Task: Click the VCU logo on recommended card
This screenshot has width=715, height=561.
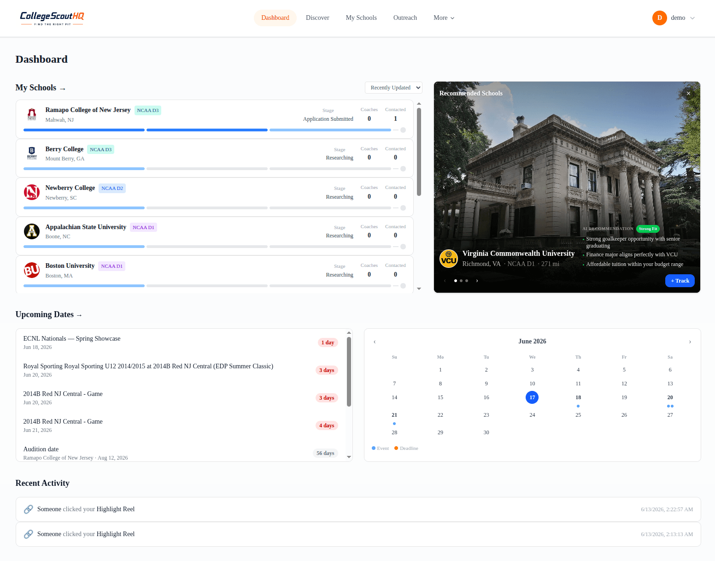Action: pos(449,259)
